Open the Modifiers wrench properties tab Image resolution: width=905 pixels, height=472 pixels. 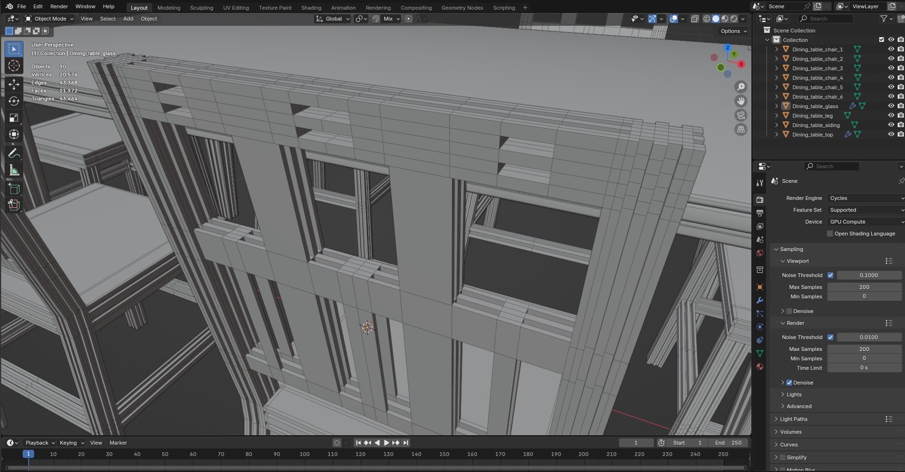pyautogui.click(x=760, y=300)
